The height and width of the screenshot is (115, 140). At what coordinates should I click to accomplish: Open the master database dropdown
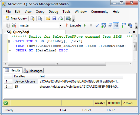pos(60,25)
